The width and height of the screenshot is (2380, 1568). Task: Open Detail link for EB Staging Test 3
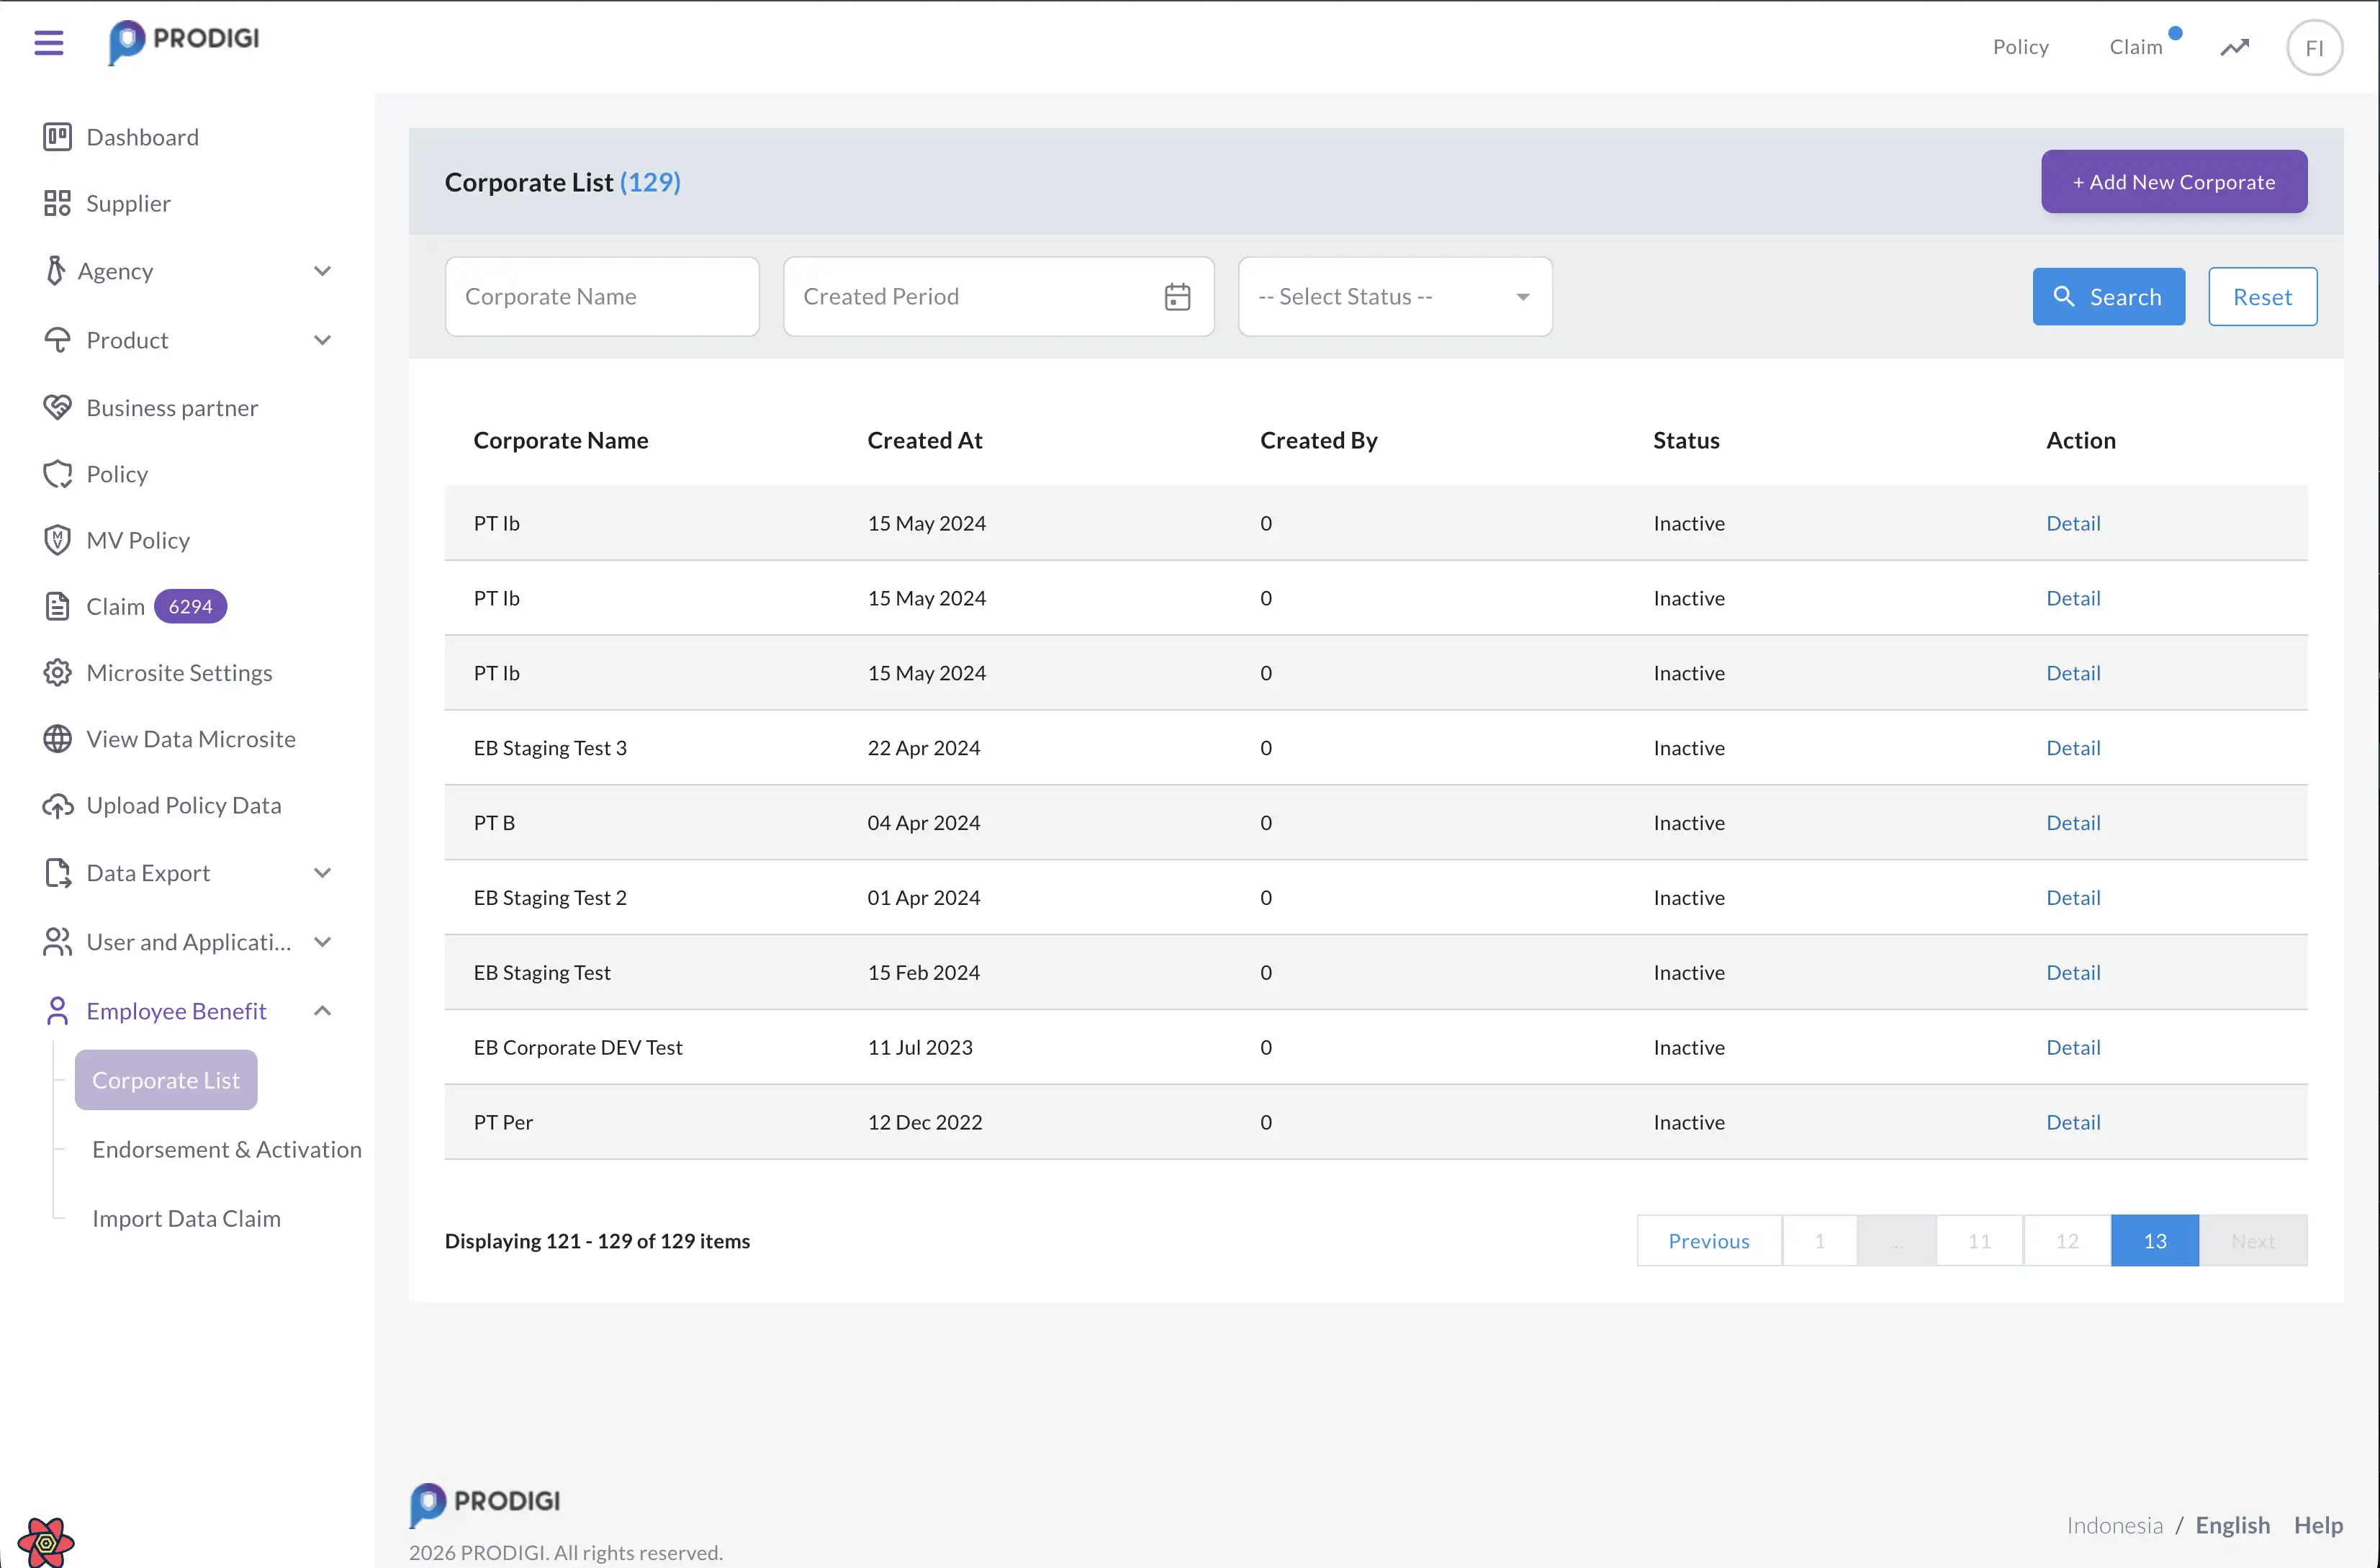[2072, 748]
